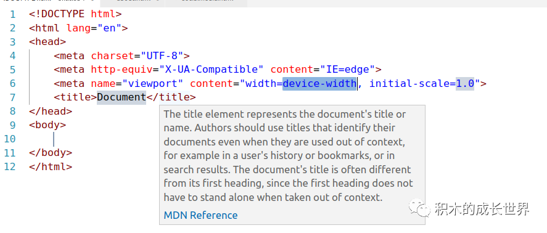
Task: Open the MDN Reference link
Action: (200, 215)
